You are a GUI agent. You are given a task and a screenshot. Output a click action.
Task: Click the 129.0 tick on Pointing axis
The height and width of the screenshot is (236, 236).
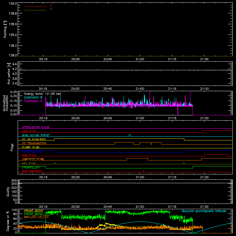(13, 4)
